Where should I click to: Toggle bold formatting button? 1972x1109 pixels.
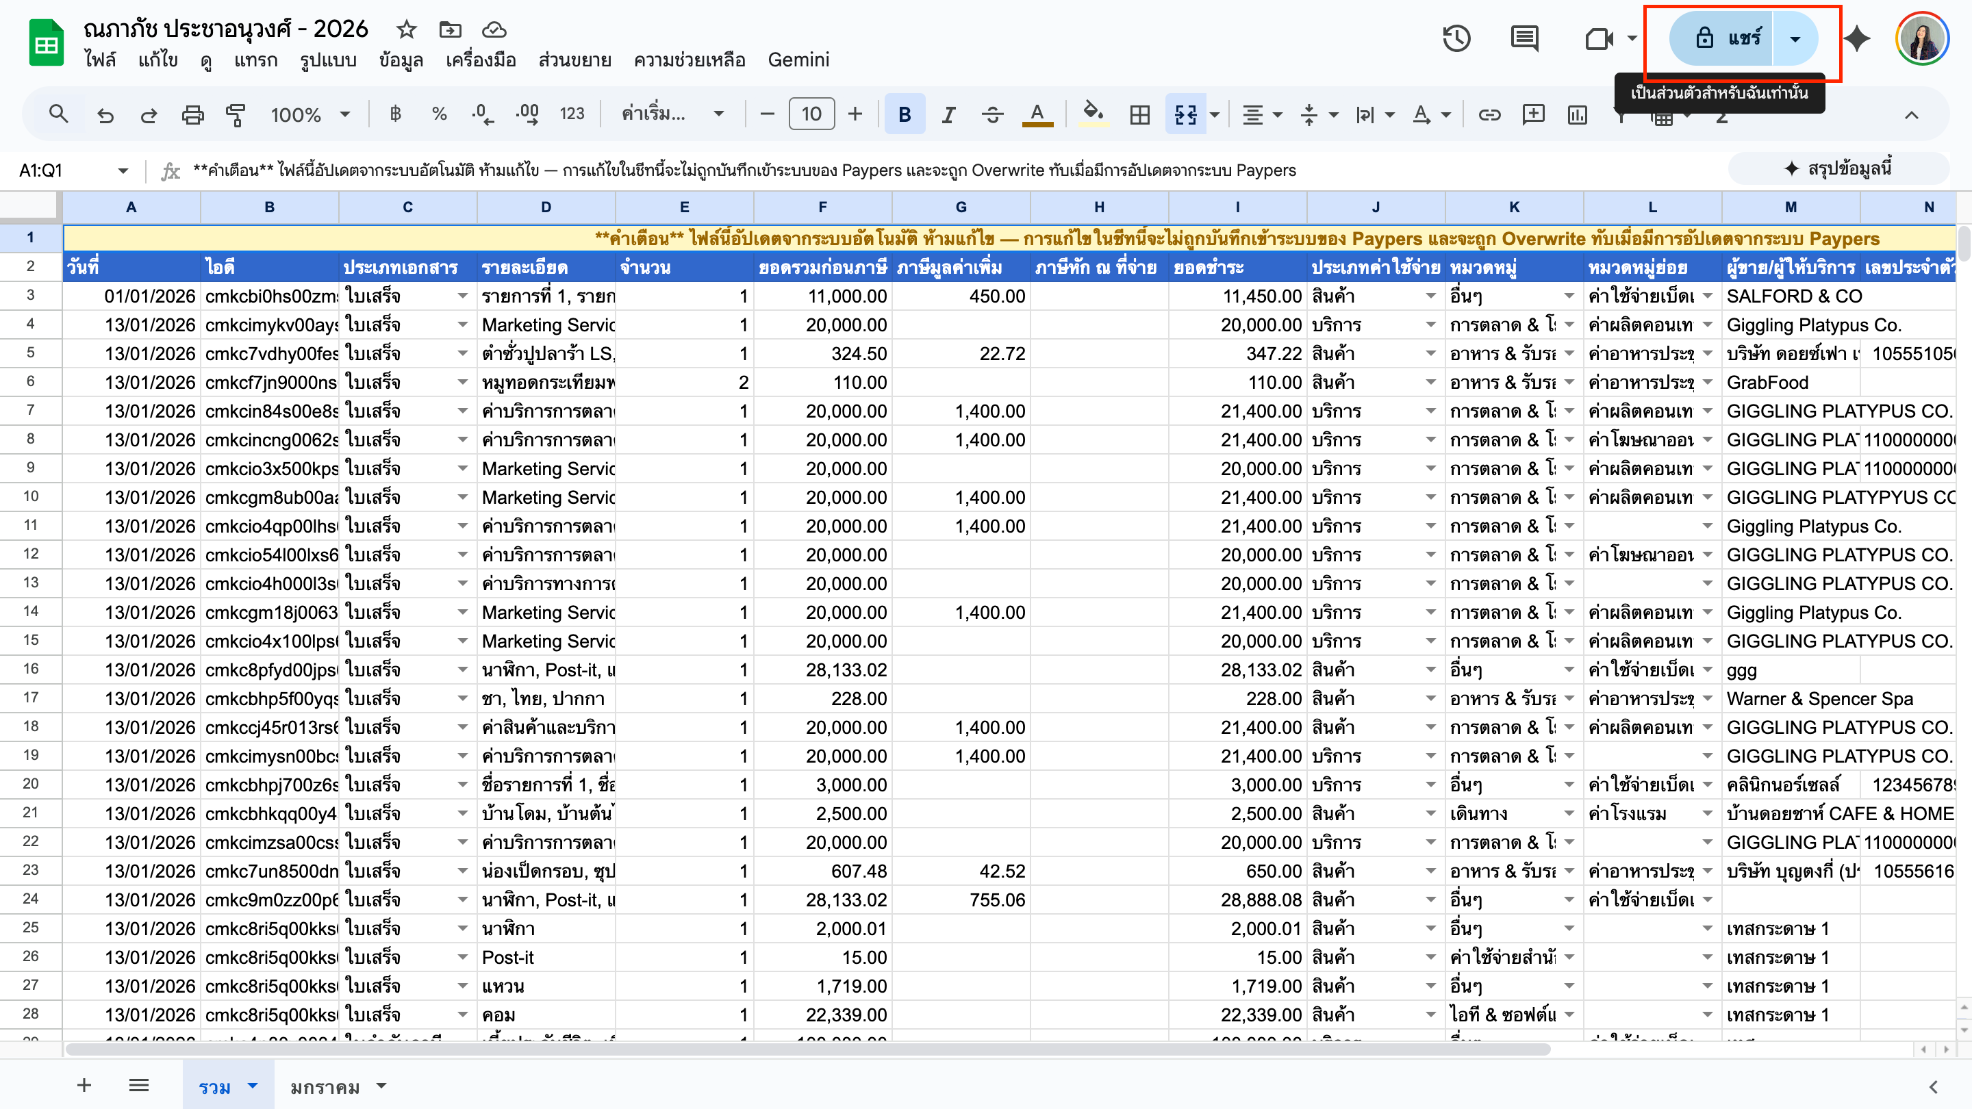(x=904, y=115)
